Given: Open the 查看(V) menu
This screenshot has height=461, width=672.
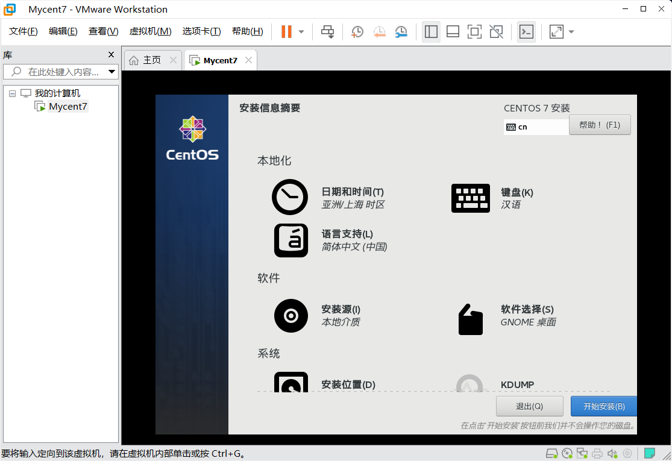Looking at the screenshot, I should tap(103, 31).
